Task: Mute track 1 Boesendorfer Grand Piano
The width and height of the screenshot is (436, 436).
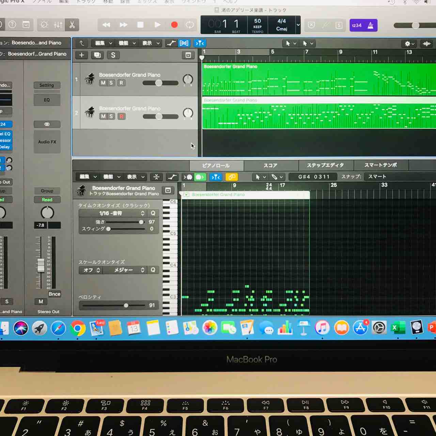Action: [103, 83]
